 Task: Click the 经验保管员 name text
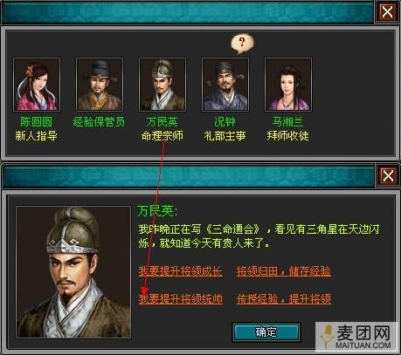coord(99,122)
